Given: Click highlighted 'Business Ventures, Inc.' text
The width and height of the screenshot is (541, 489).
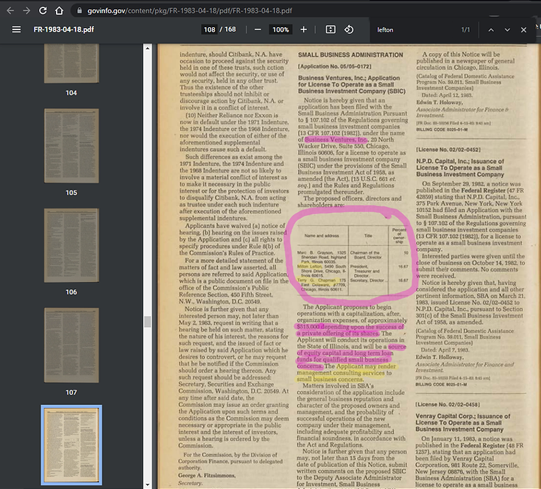Looking at the screenshot, I should 336,140.
